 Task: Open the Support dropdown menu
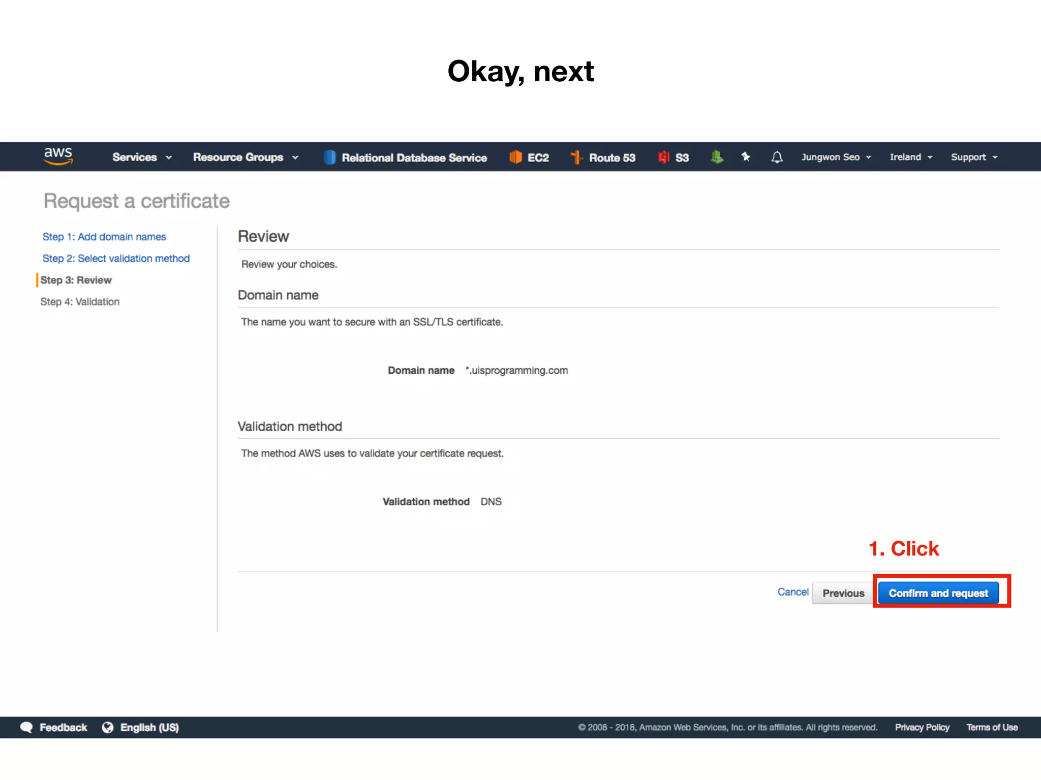pos(974,157)
